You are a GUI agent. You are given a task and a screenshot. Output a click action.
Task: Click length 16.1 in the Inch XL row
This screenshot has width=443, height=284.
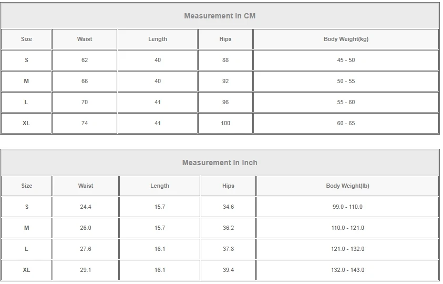click(x=160, y=270)
